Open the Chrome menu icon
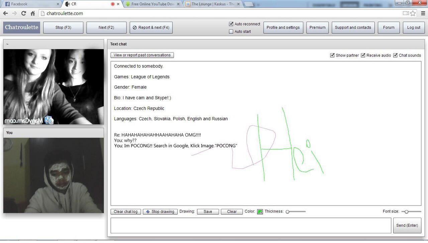 (423, 13)
